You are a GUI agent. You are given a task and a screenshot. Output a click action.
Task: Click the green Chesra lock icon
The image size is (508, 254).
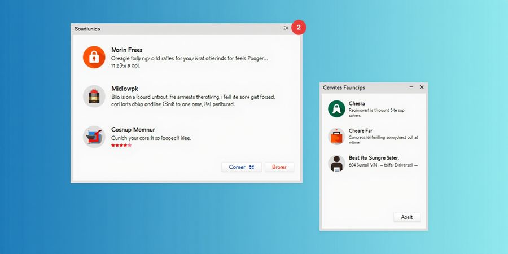click(x=336, y=109)
